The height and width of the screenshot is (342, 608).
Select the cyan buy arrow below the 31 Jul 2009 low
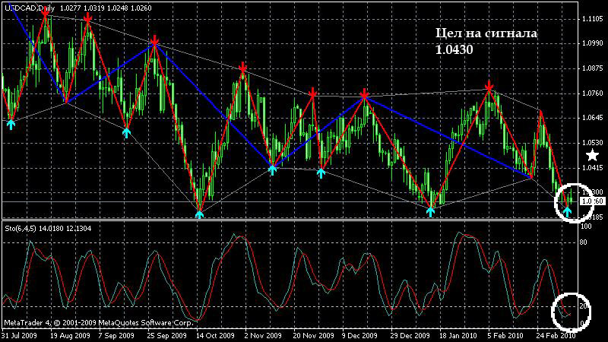click(11, 124)
